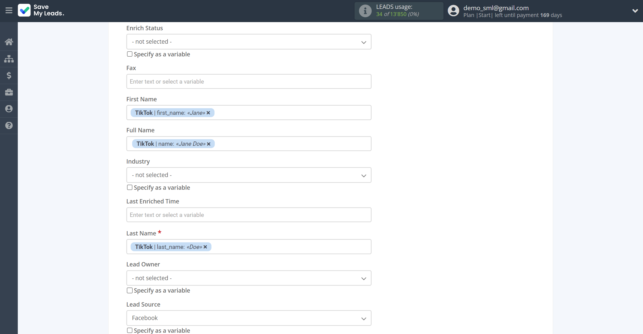Click the Lead Source Facebook dropdown
Image resolution: width=643 pixels, height=334 pixels.
[x=249, y=317]
